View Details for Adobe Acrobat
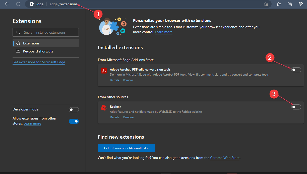 114,80
